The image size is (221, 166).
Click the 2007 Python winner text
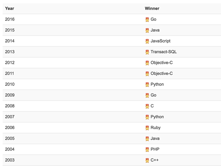157,117
